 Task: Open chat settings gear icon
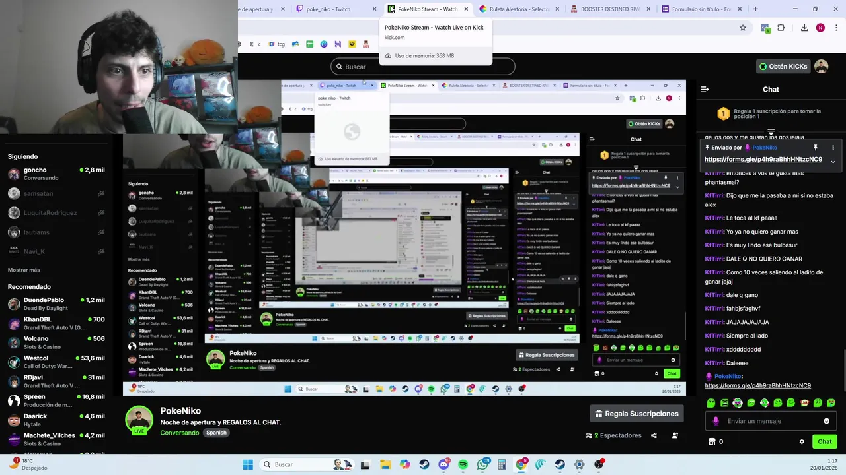click(x=802, y=442)
